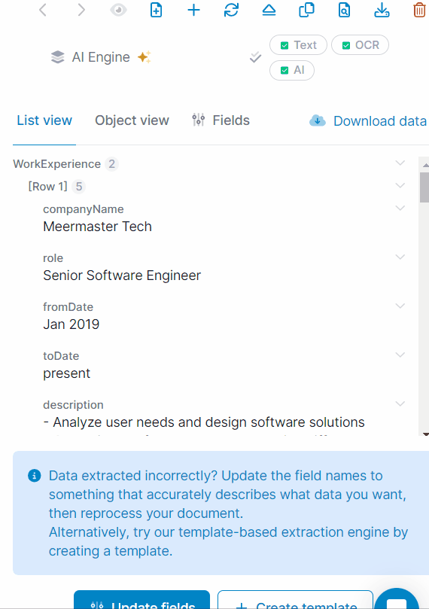This screenshot has height=609, width=429.
Task: Go to previous document arrow
Action: (x=43, y=10)
